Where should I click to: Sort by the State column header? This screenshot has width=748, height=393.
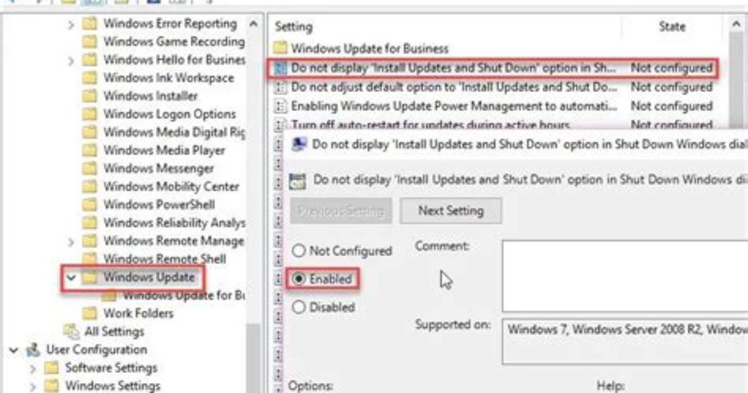point(672,27)
